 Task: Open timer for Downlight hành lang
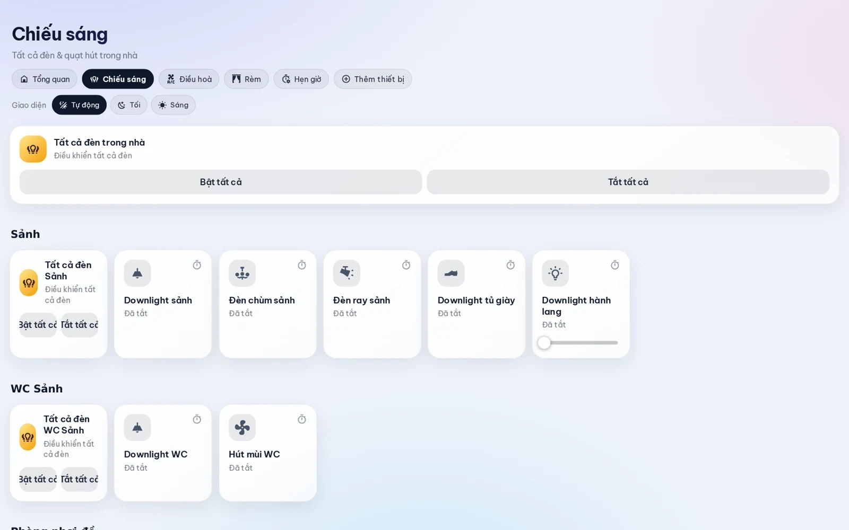tap(615, 265)
